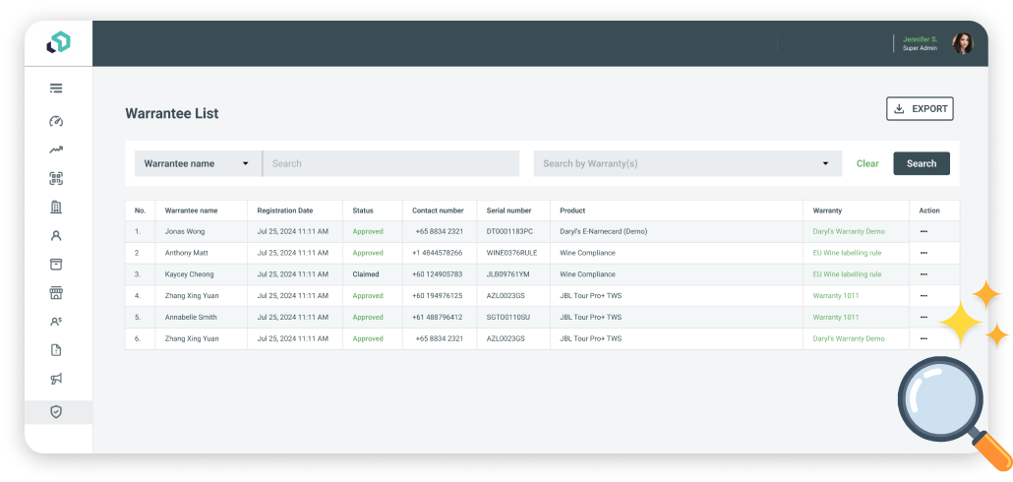The width and height of the screenshot is (1013, 482).
Task: Click Wine Compliance product for Anthony Matt
Action: (x=587, y=253)
